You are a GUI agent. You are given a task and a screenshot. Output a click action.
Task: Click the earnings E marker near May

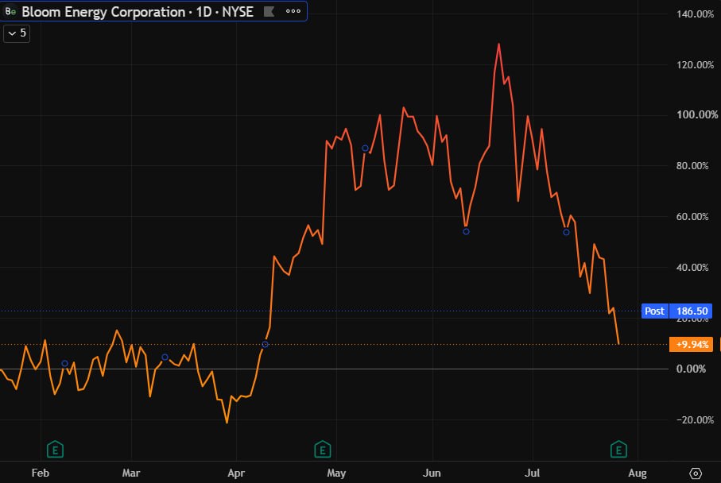[322, 449]
